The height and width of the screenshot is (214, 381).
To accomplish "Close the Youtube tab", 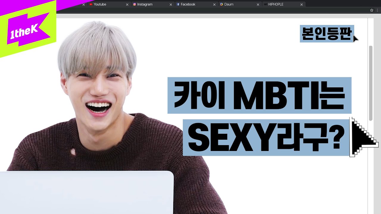I will point(127,4).
